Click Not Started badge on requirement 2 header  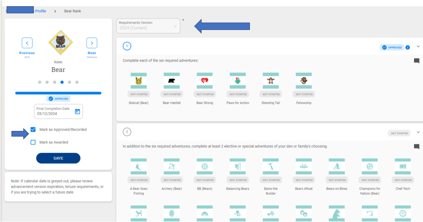399,133
